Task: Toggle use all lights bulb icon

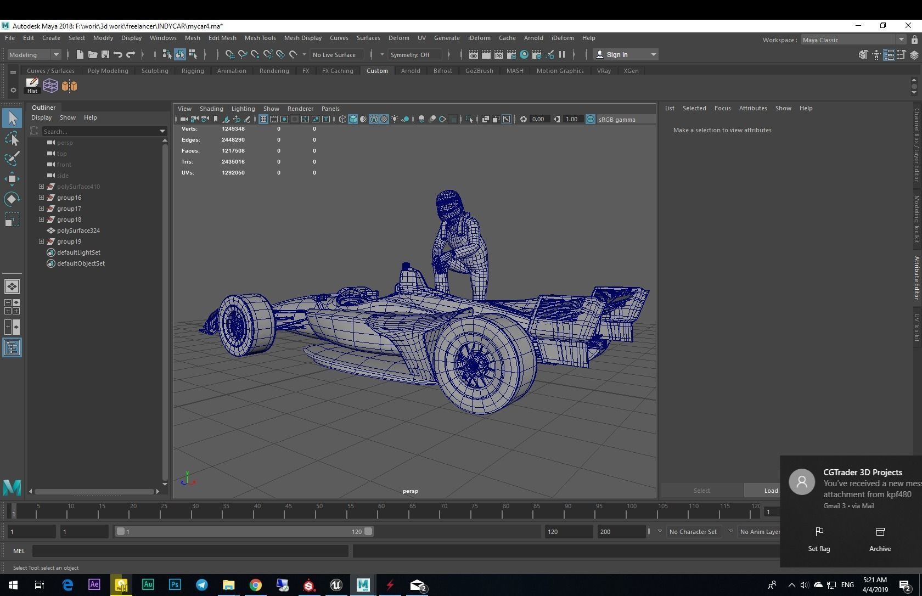Action: [395, 119]
